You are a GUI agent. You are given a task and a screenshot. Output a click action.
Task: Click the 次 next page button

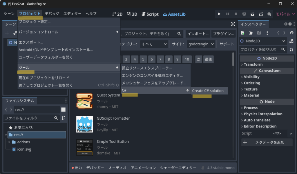(x=198, y=59)
